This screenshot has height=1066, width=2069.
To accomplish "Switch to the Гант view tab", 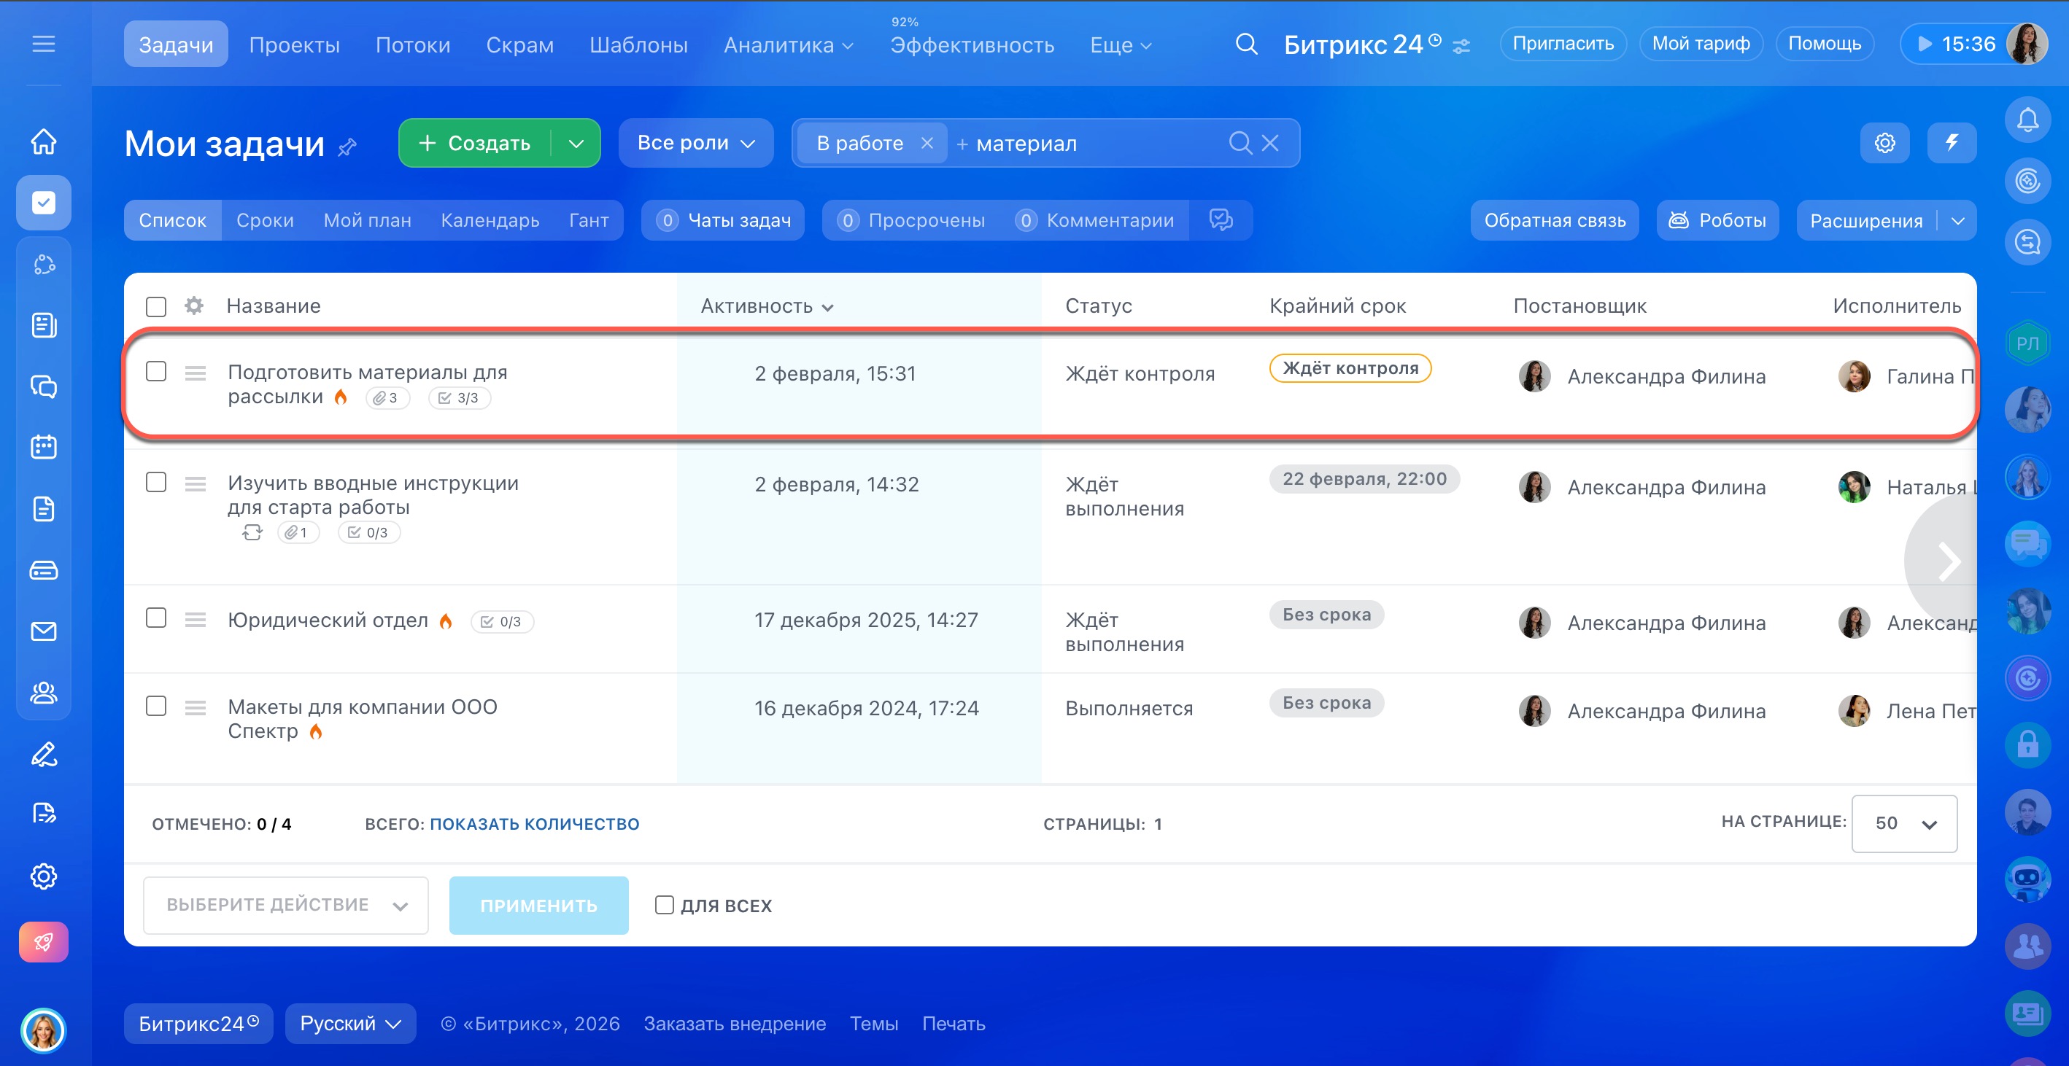I will tap(588, 220).
